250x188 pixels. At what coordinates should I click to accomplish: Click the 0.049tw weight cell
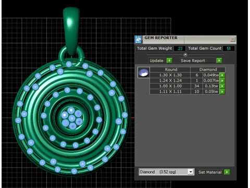point(211,75)
